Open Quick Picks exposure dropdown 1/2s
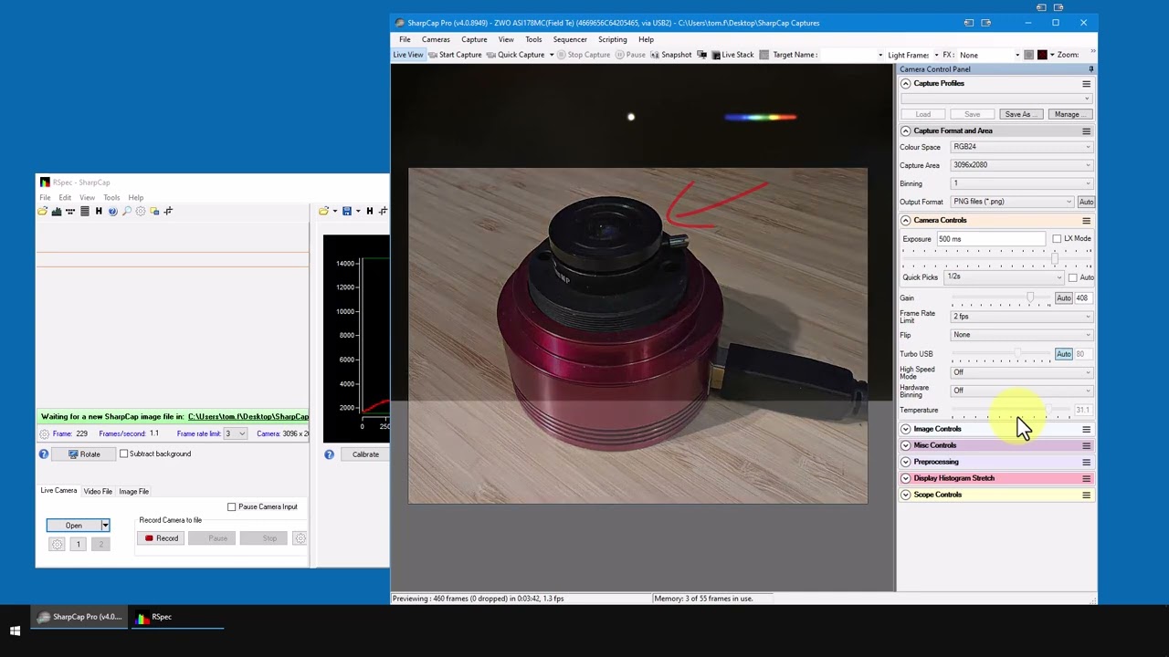The width and height of the screenshot is (1169, 657). pyautogui.click(x=1005, y=276)
